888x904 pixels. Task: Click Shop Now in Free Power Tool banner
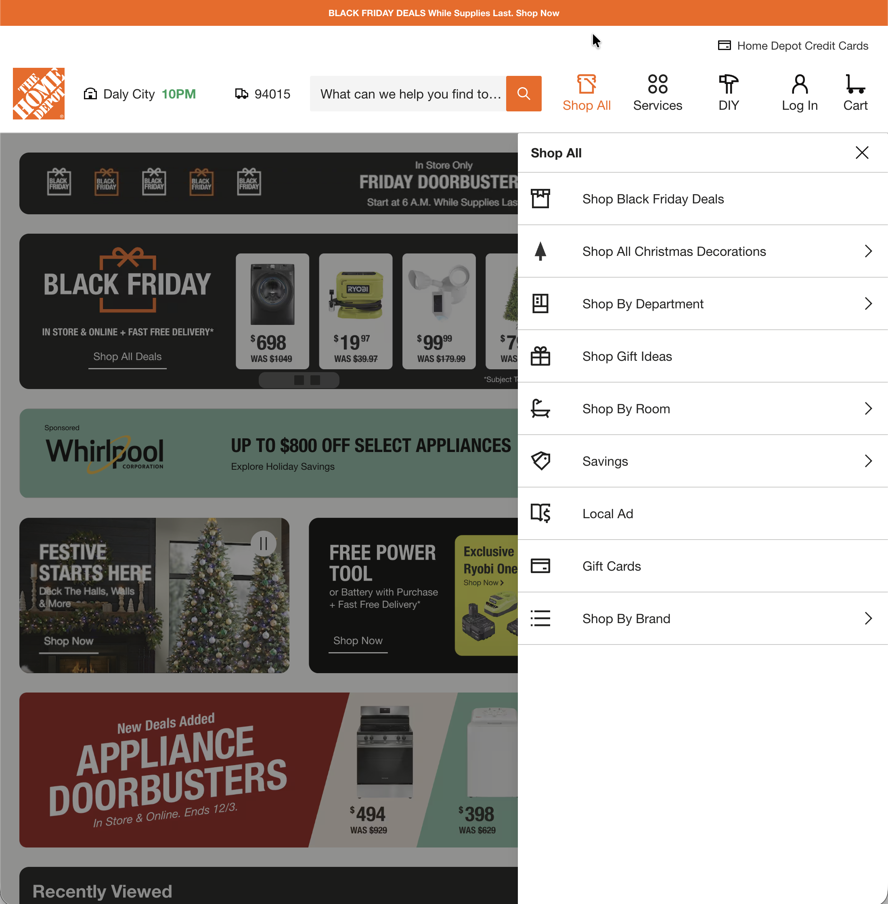tap(357, 640)
